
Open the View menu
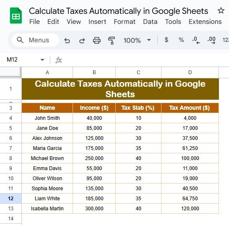pos(74,22)
